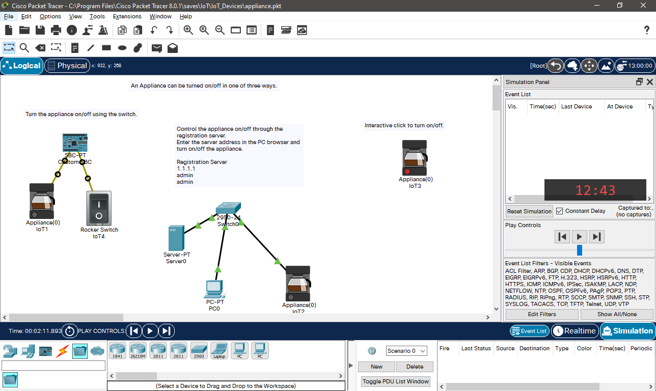Create a new file with the New icon

pyautogui.click(x=9, y=30)
